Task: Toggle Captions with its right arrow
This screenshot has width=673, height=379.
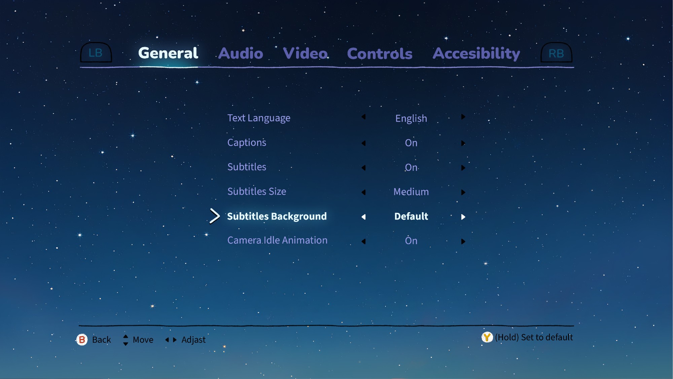Action: point(463,143)
